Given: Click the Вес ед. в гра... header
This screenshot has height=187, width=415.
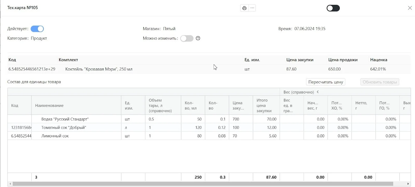Looking at the screenshot, I should tap(292, 105).
